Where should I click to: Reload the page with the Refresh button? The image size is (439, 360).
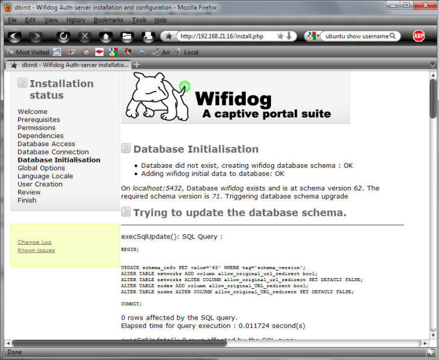[x=64, y=36]
